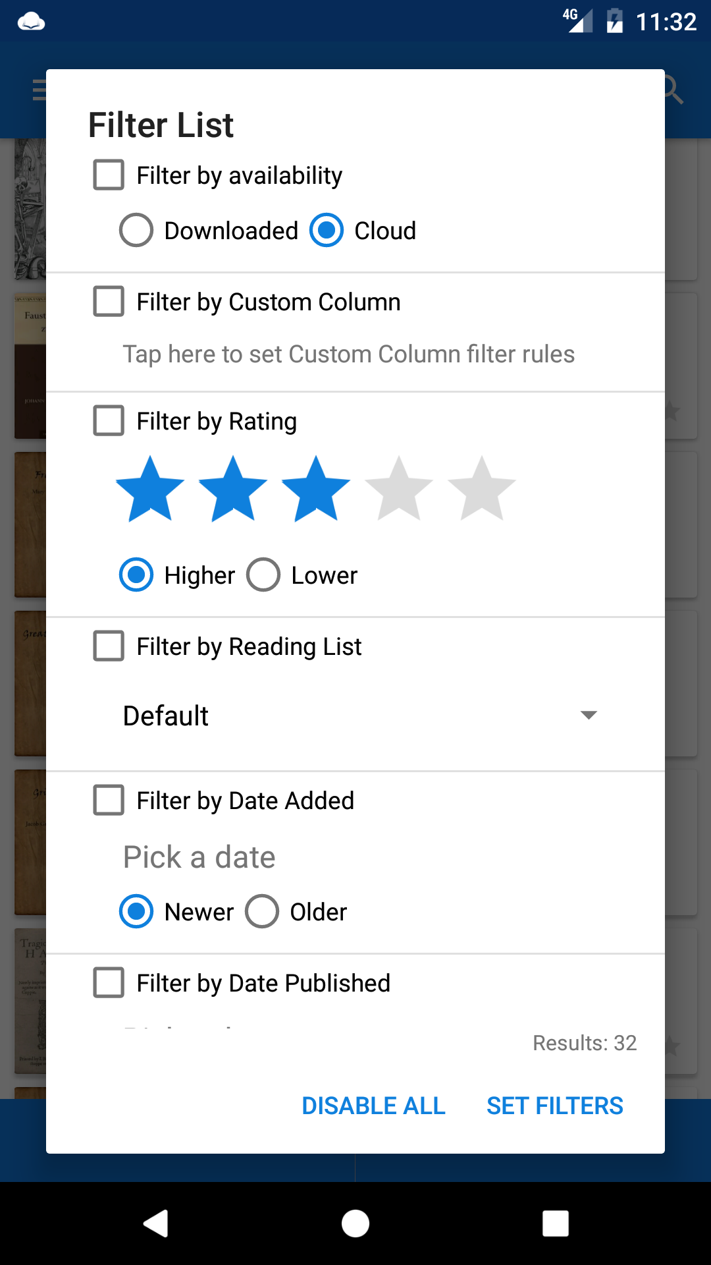Viewport: 711px width, 1265px height.
Task: Tap the Android home circle icon
Action: click(x=355, y=1223)
